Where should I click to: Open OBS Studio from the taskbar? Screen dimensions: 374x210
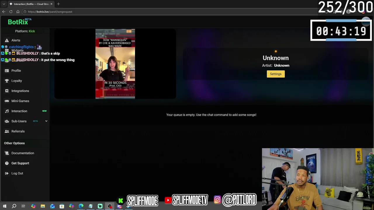click(x=110, y=206)
